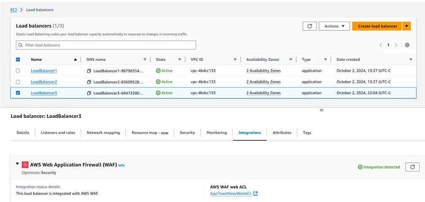Sort by Type column arrow
Image resolution: width=425 pixels, height=202 pixels.
click(325, 60)
